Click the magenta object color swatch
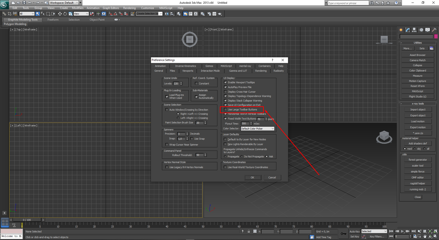This screenshot has height=240, width=439. [436, 37]
